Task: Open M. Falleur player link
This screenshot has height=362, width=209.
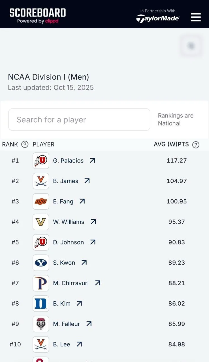Action: click(67, 324)
